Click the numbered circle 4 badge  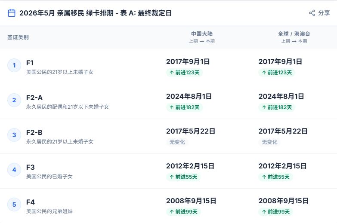pos(14,170)
